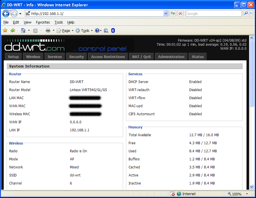Click the 'Radio is On' value
This screenshot has width=256, height=198.
coord(78,151)
